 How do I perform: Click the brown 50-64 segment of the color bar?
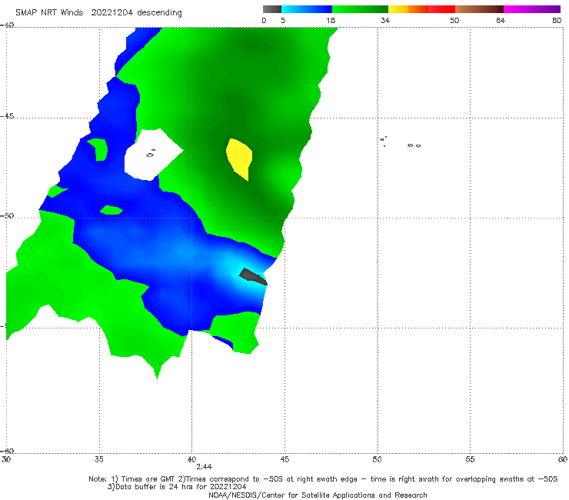479,9
